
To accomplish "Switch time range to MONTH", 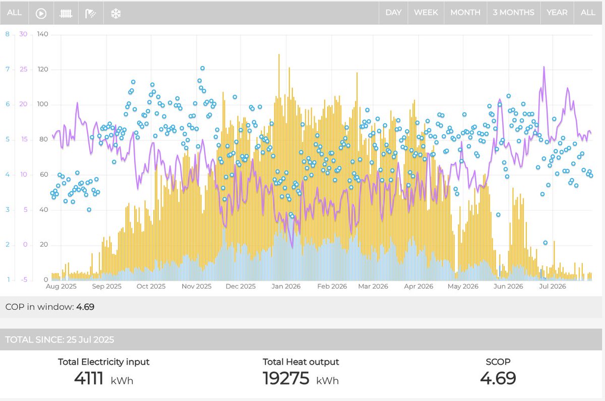I will (465, 13).
